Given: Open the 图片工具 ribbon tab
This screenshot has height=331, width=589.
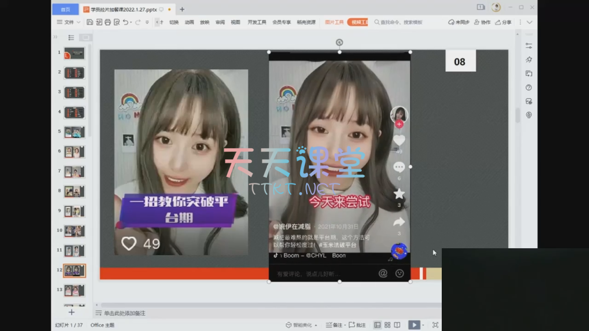Looking at the screenshot, I should pos(334,22).
